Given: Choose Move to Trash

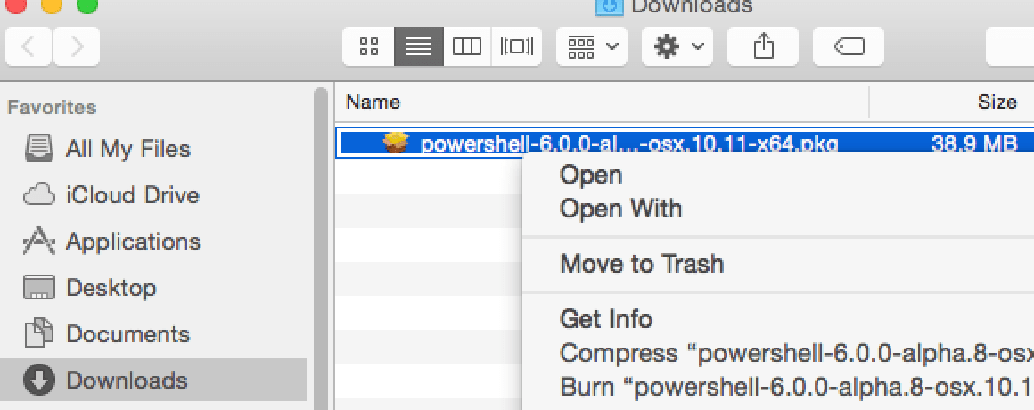Looking at the screenshot, I should pos(642,264).
